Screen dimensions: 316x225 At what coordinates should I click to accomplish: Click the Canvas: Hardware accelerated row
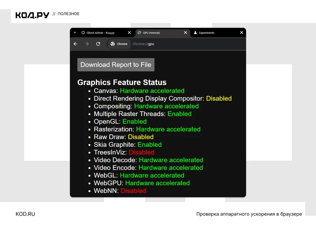(x=139, y=91)
